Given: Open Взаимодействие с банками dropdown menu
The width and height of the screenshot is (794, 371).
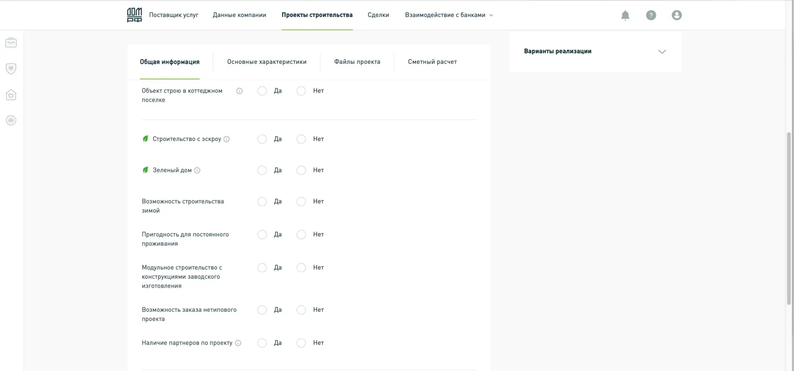Looking at the screenshot, I should click(449, 15).
